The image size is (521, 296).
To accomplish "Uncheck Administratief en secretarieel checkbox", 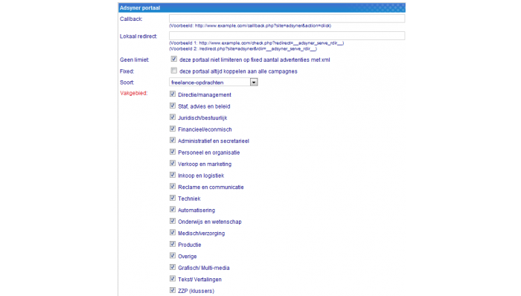I will (173, 140).
